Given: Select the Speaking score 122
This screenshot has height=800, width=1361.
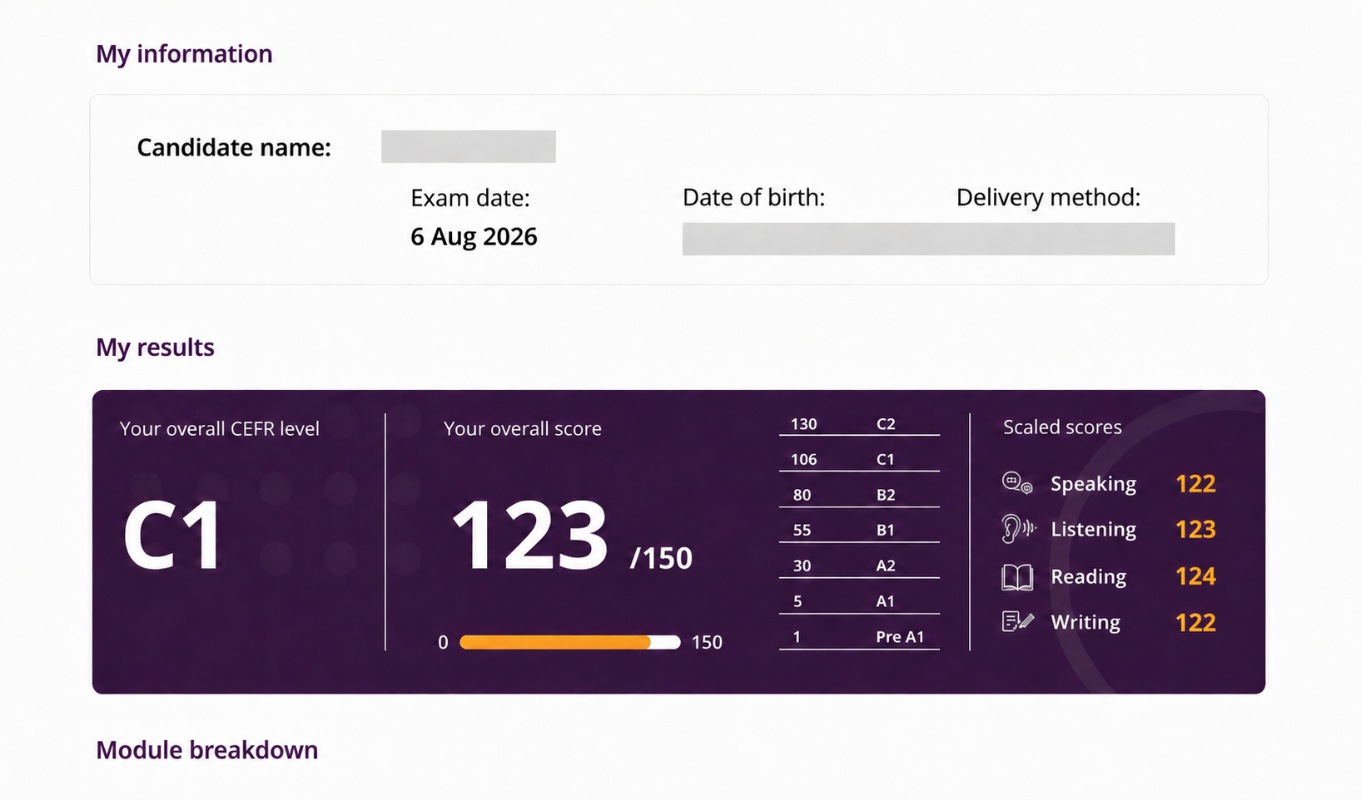Looking at the screenshot, I should click(x=1195, y=484).
